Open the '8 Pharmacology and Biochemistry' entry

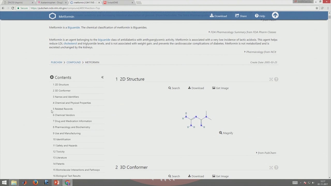pyautogui.click(x=71, y=127)
